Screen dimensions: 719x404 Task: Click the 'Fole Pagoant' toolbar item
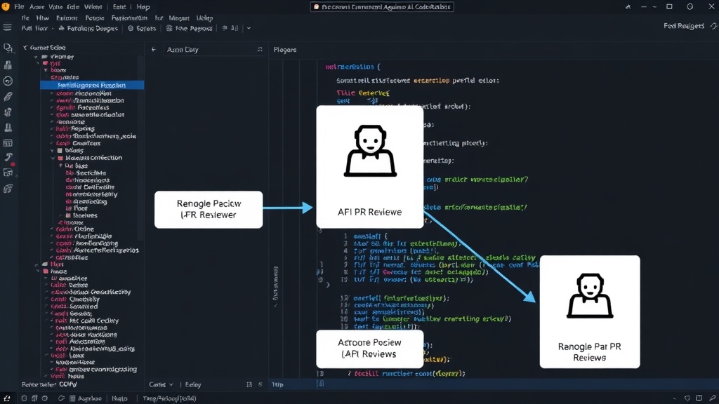coord(190,28)
